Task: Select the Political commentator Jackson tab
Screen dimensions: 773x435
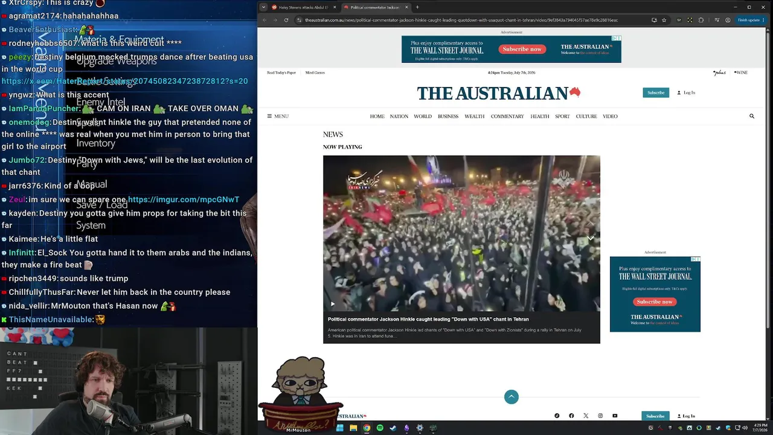Action: 376,7
